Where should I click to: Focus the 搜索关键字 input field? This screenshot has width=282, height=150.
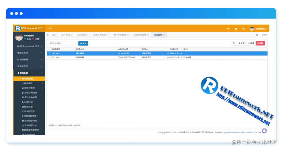pyautogui.click(x=63, y=44)
